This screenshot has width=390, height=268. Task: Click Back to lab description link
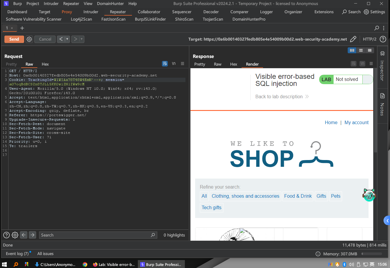pyautogui.click(x=282, y=96)
